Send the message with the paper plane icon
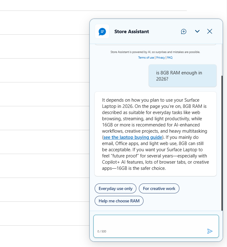 point(210,231)
